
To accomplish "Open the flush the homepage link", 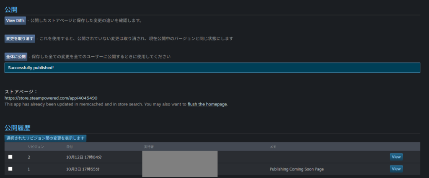I will [207, 104].
